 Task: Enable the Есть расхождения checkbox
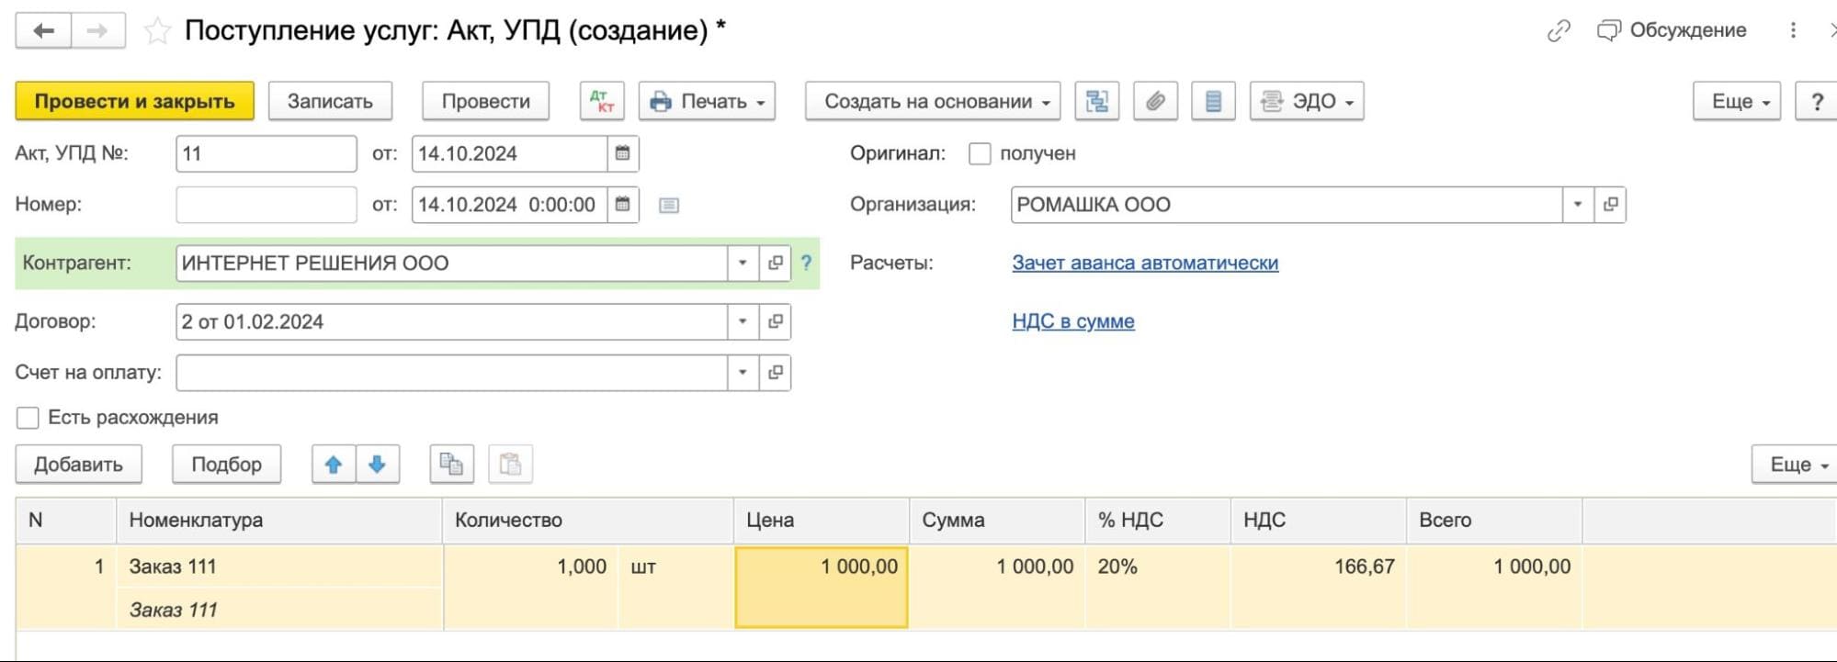tap(28, 418)
